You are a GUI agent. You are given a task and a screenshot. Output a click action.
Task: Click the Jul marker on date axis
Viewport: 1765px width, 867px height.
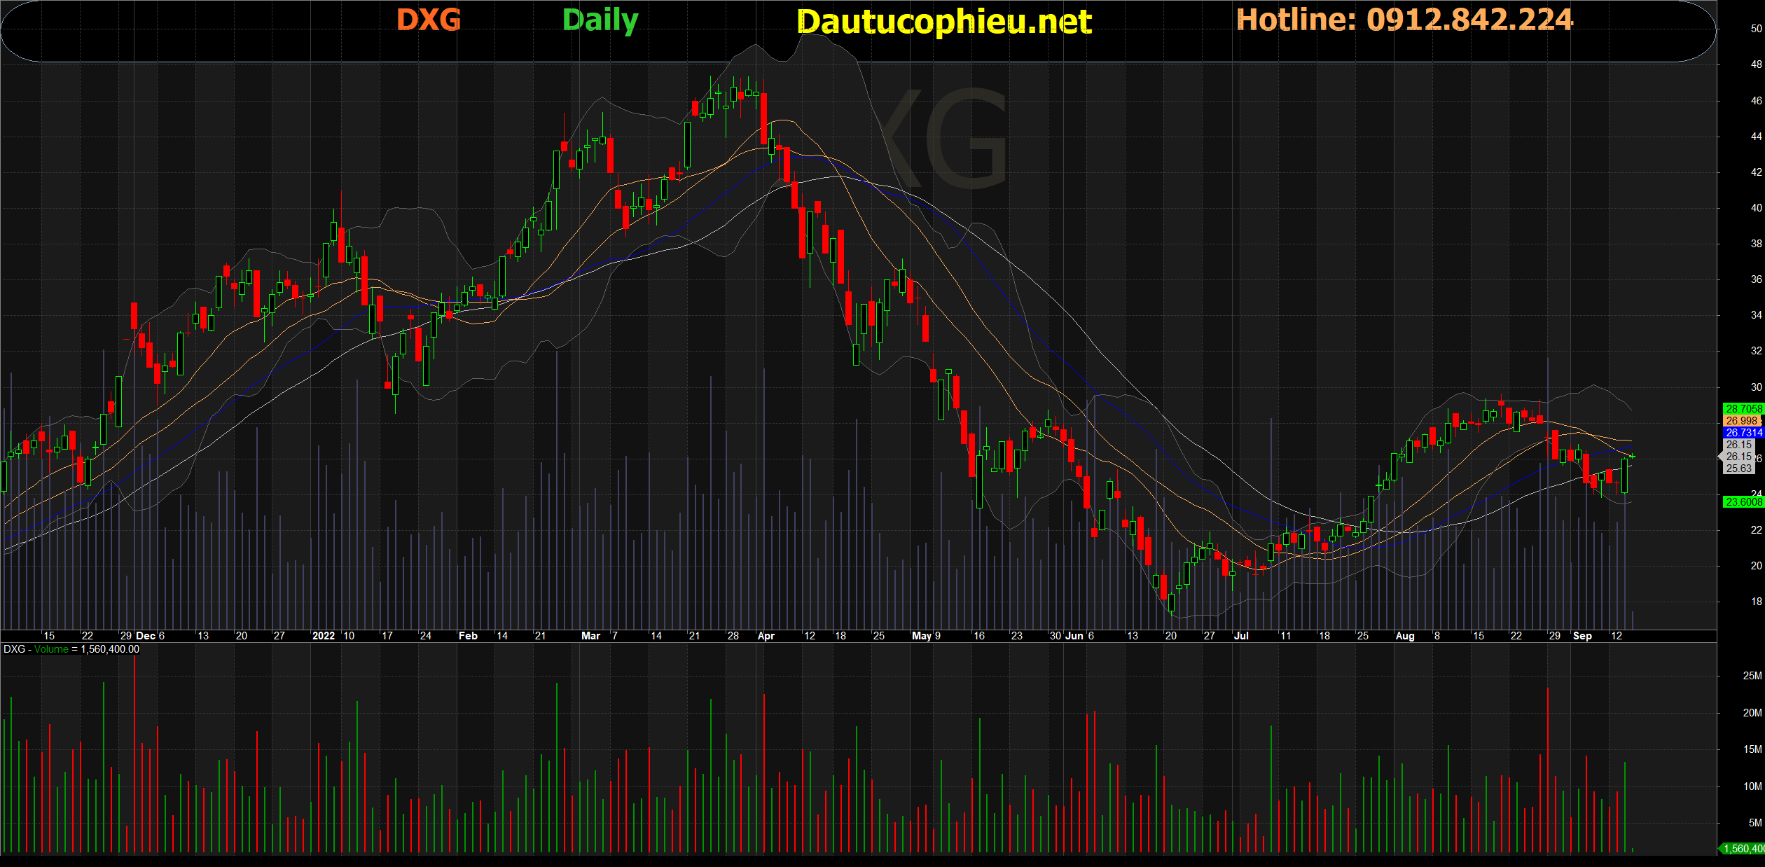pos(1241,636)
